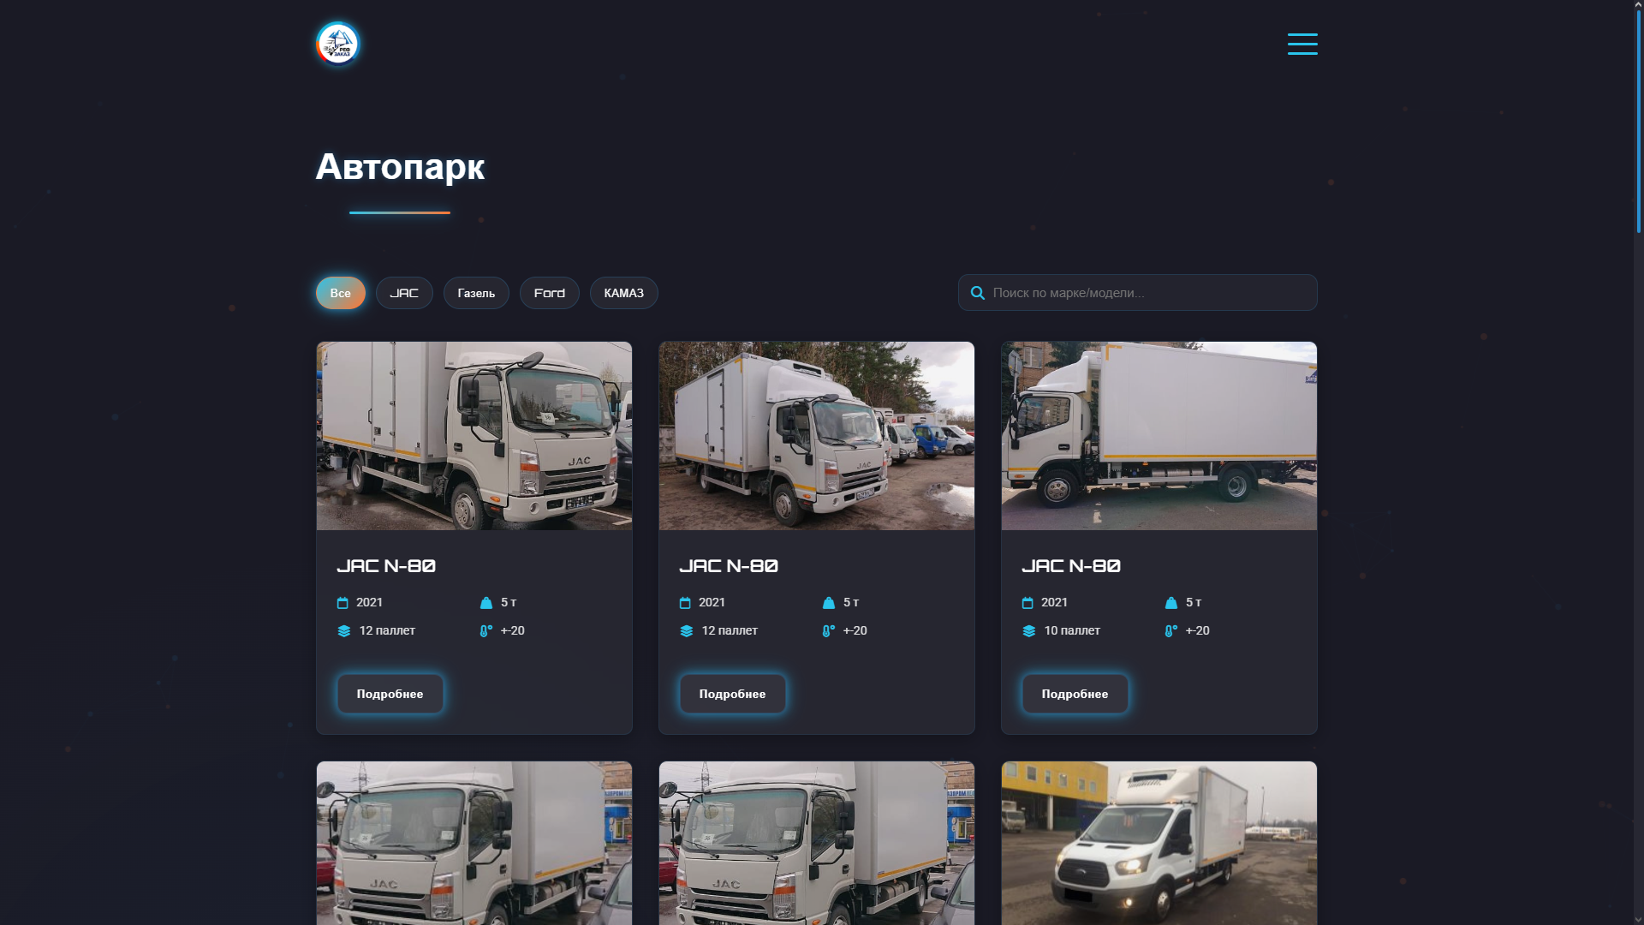
Task: Click the page vertical scrollbar thumb
Action: click(1638, 120)
